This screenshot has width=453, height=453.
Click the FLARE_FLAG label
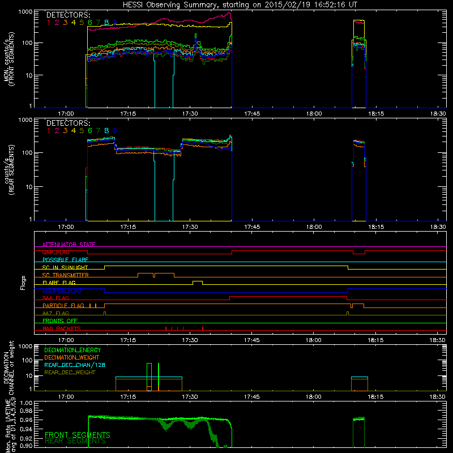click(x=59, y=283)
